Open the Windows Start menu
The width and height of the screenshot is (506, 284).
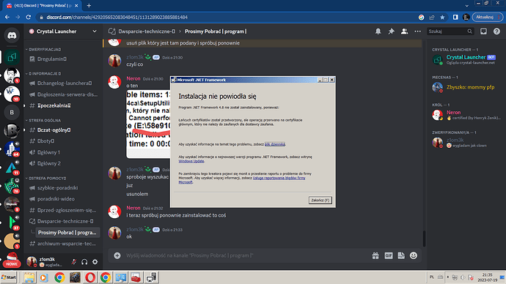[9, 277]
